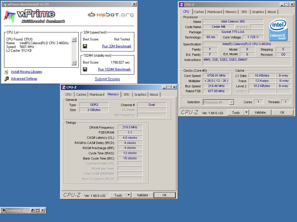Screen dimensions: 297x222
Task: Open Advanced Settings link
Action: (x=24, y=79)
